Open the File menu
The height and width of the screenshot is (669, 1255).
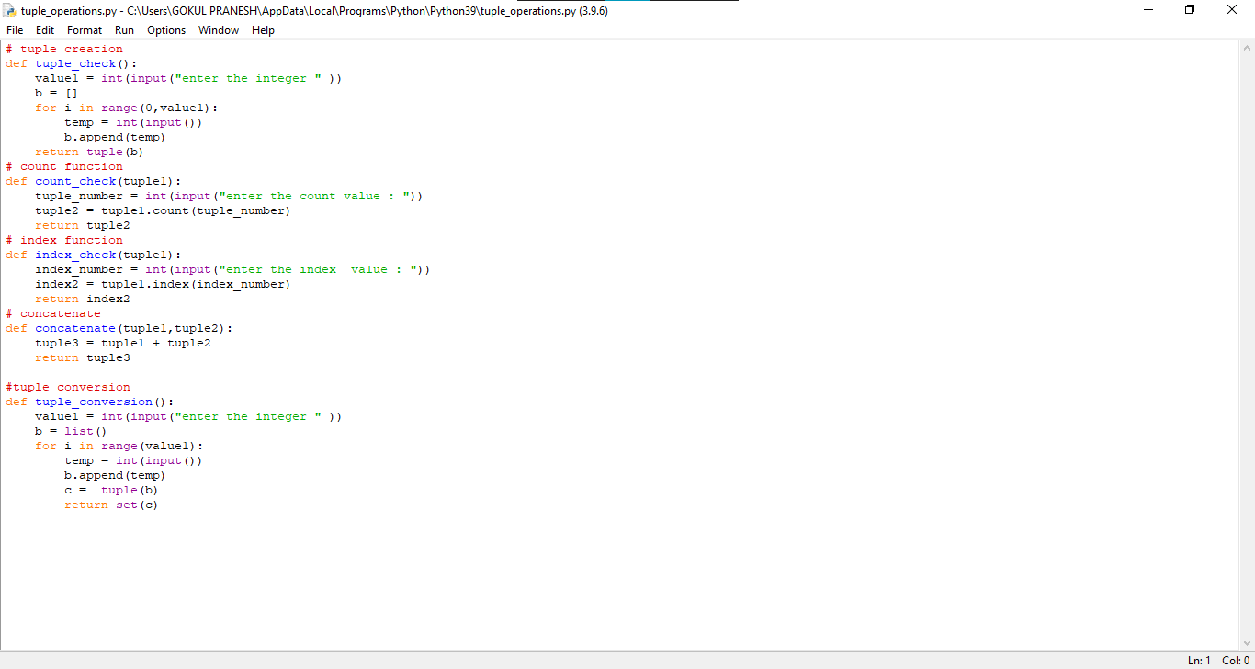pyautogui.click(x=15, y=30)
